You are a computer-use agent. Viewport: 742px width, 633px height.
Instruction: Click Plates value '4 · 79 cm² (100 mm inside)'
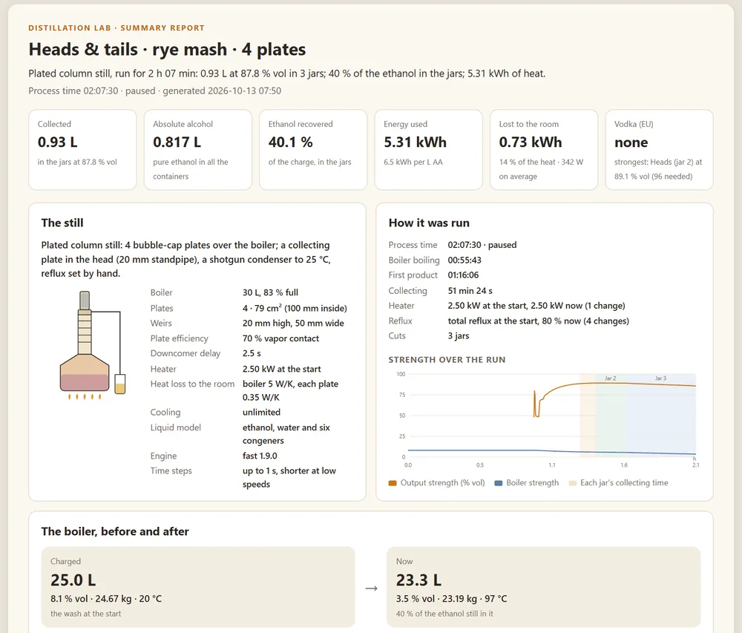tap(295, 308)
